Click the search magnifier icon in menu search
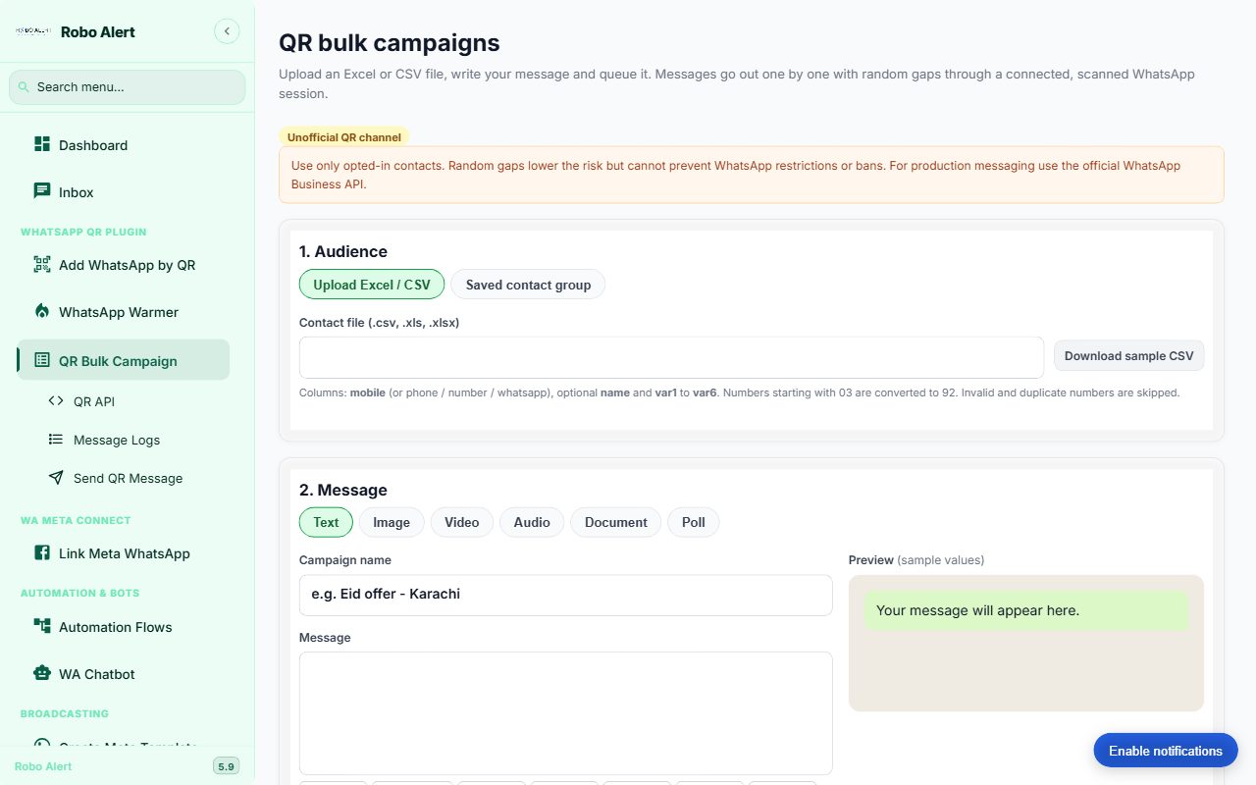Screen dimensions: 1256x785 pyautogui.click(x=24, y=87)
